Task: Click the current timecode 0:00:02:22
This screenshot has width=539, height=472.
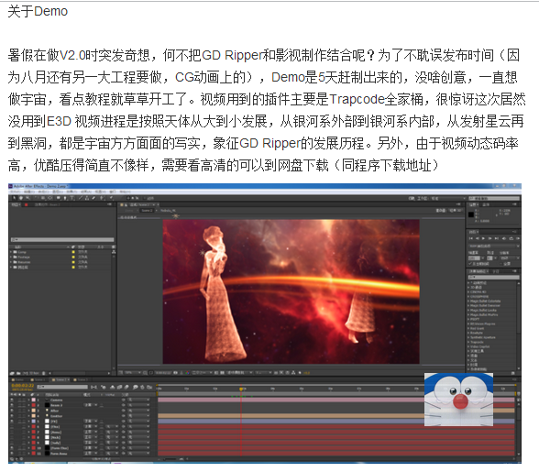Action: click(23, 385)
